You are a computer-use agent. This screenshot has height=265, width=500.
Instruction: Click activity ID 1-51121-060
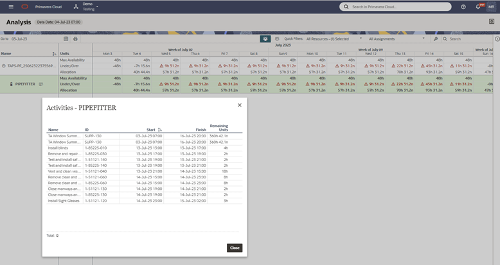coord(96,177)
